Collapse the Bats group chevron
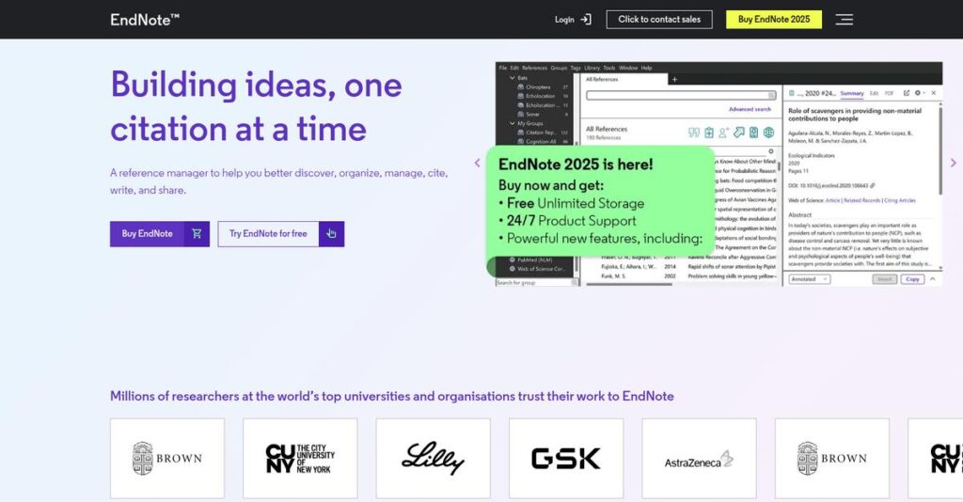Image resolution: width=963 pixels, height=502 pixels. pyautogui.click(x=512, y=78)
